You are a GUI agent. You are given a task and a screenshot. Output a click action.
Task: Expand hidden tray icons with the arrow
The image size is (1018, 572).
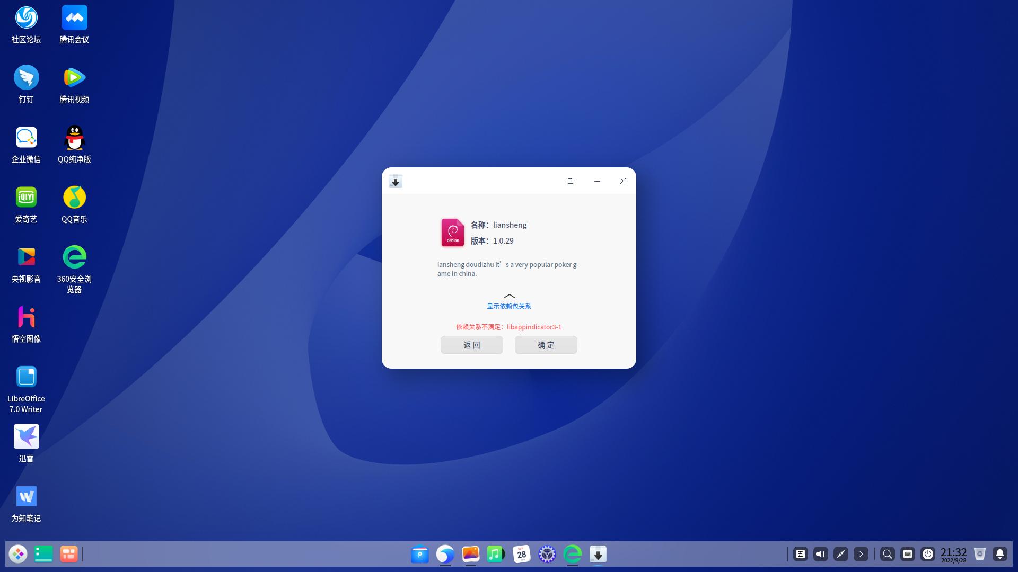click(x=861, y=553)
